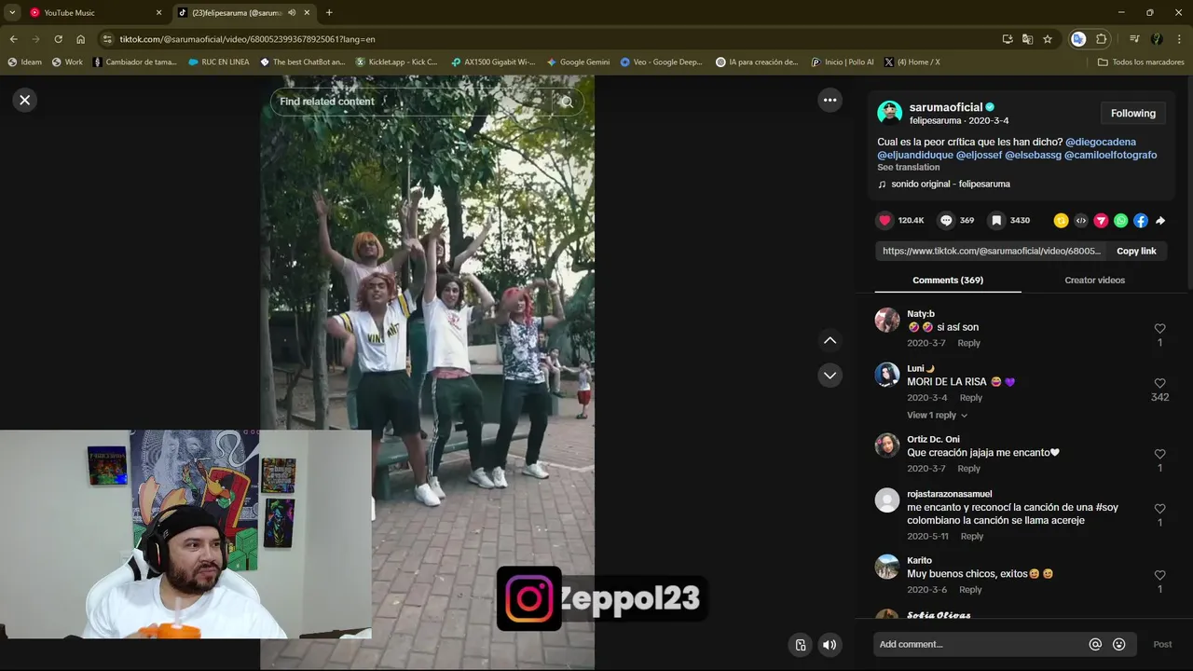Bookmark this page with star icon
Viewport: 1193px width, 671px height.
point(1048,39)
